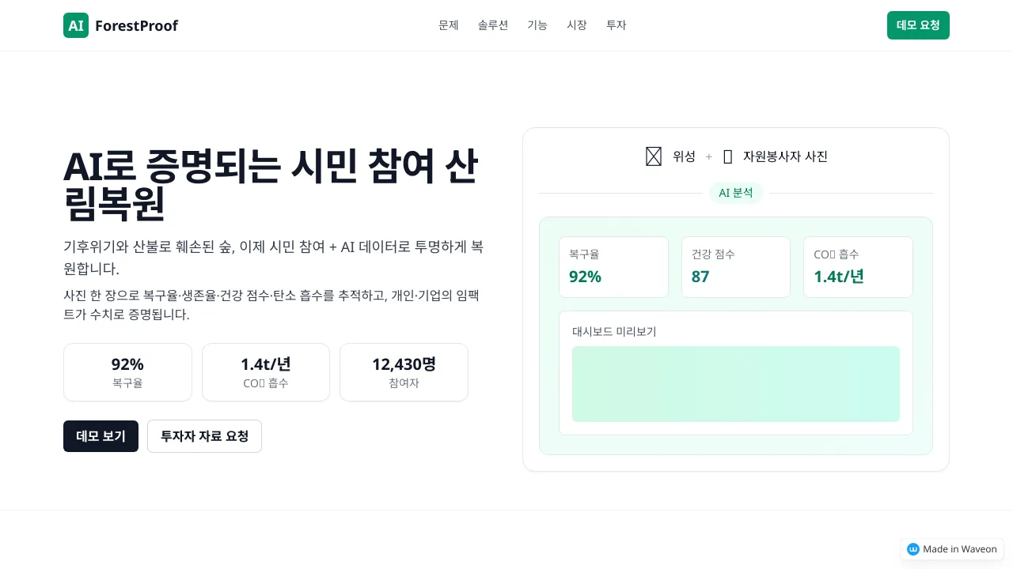
Task: Click the Waveon logo icon
Action: click(x=913, y=549)
